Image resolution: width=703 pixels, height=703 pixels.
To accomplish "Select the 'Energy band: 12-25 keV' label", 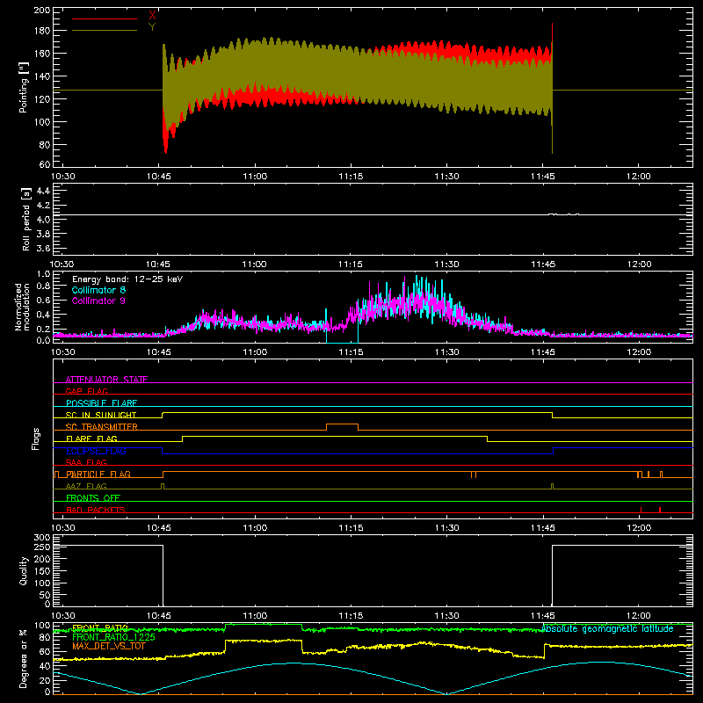I will point(127,279).
